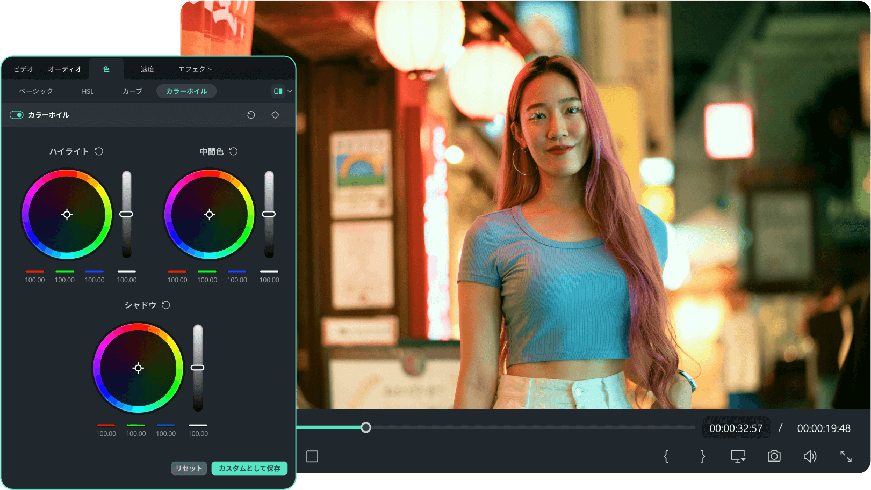Reset the 中間色 color wheel

pyautogui.click(x=233, y=151)
